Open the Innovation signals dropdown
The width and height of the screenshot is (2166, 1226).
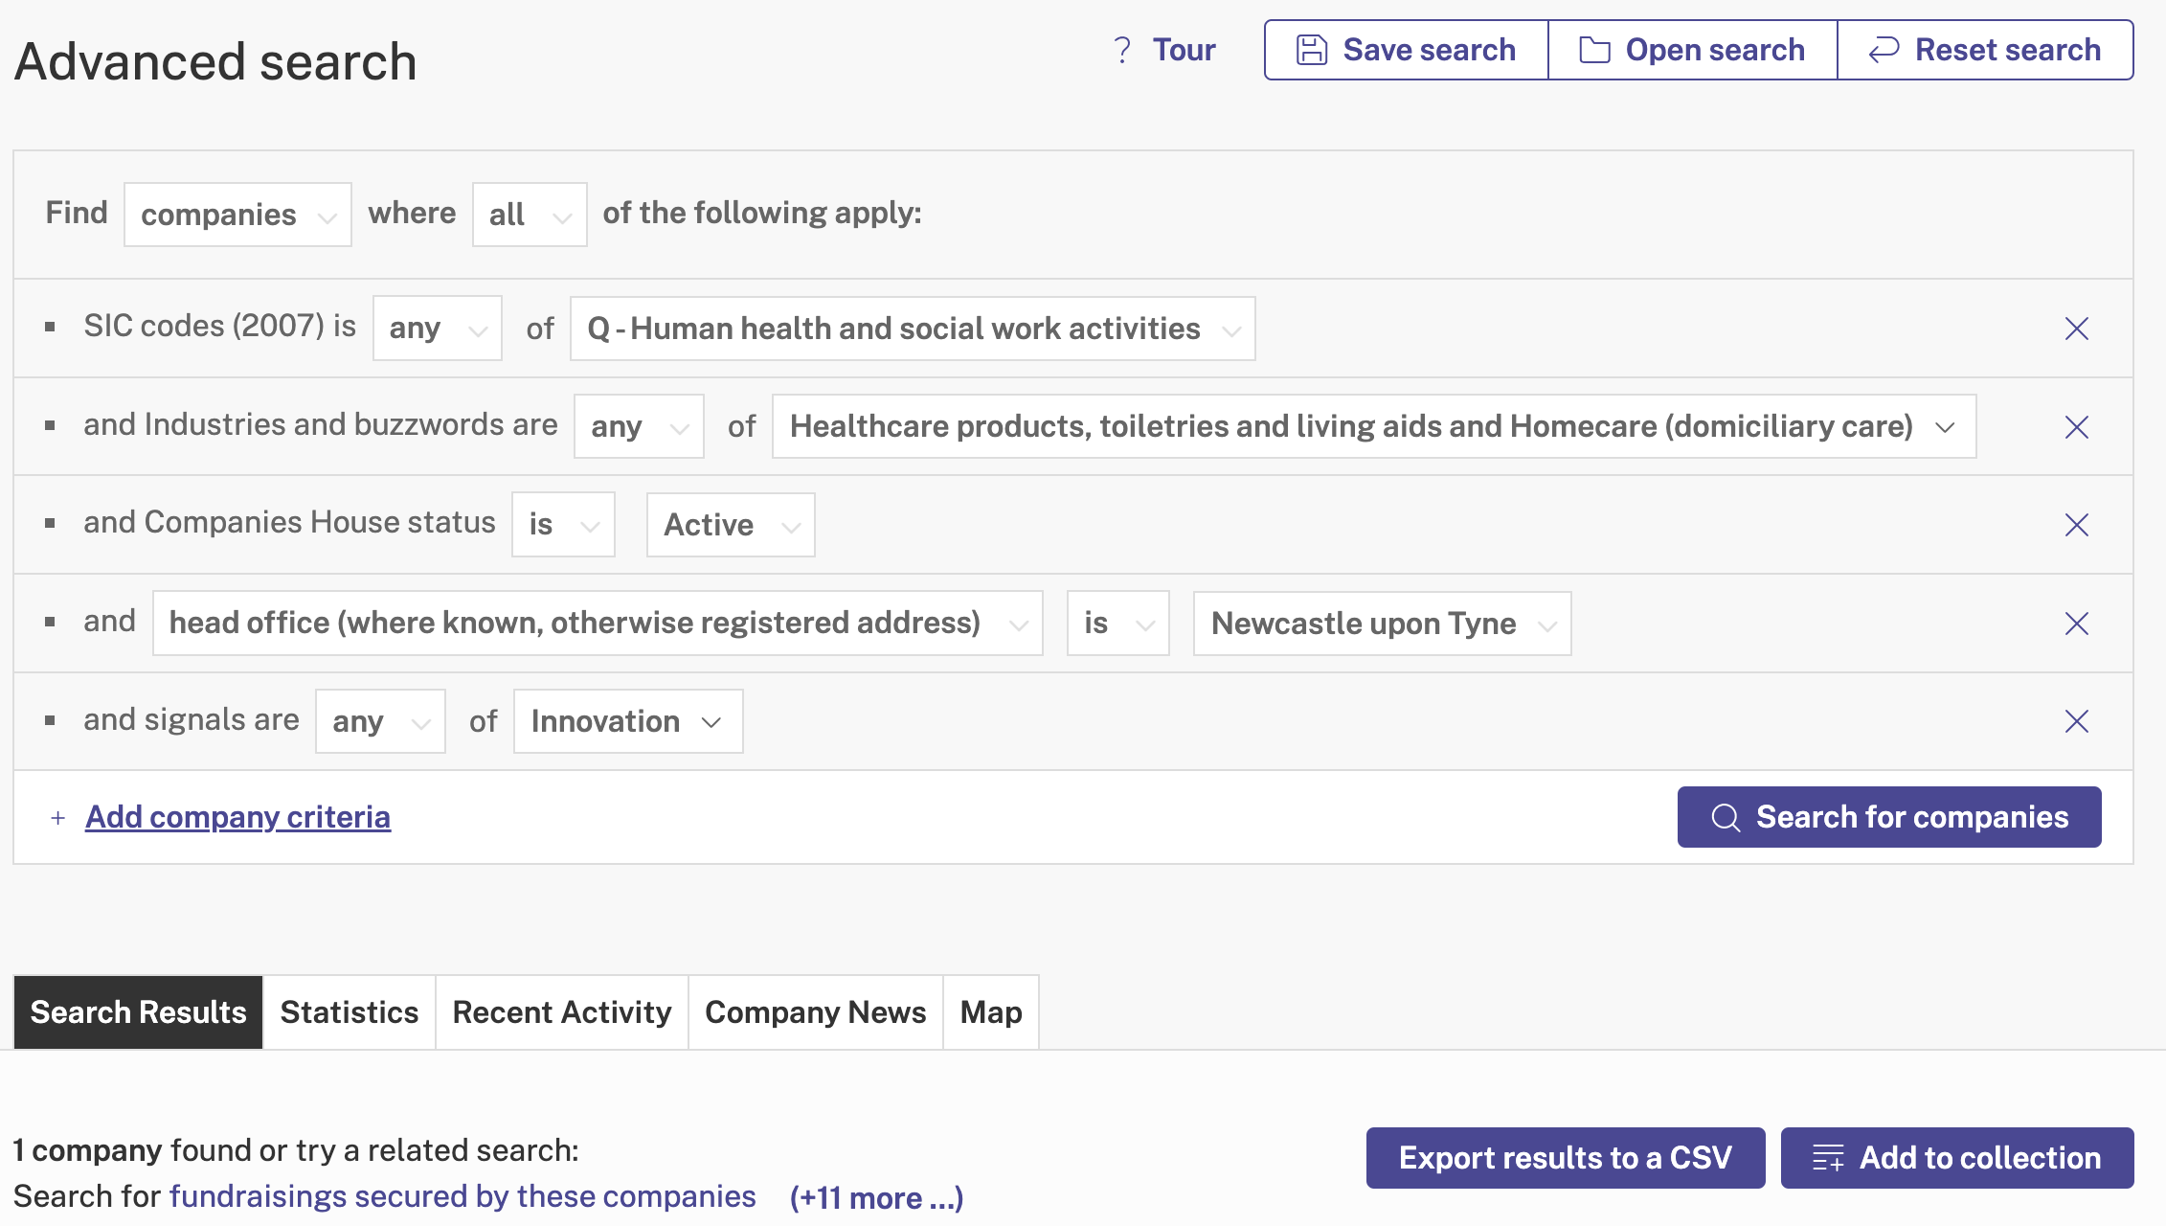[x=628, y=721]
